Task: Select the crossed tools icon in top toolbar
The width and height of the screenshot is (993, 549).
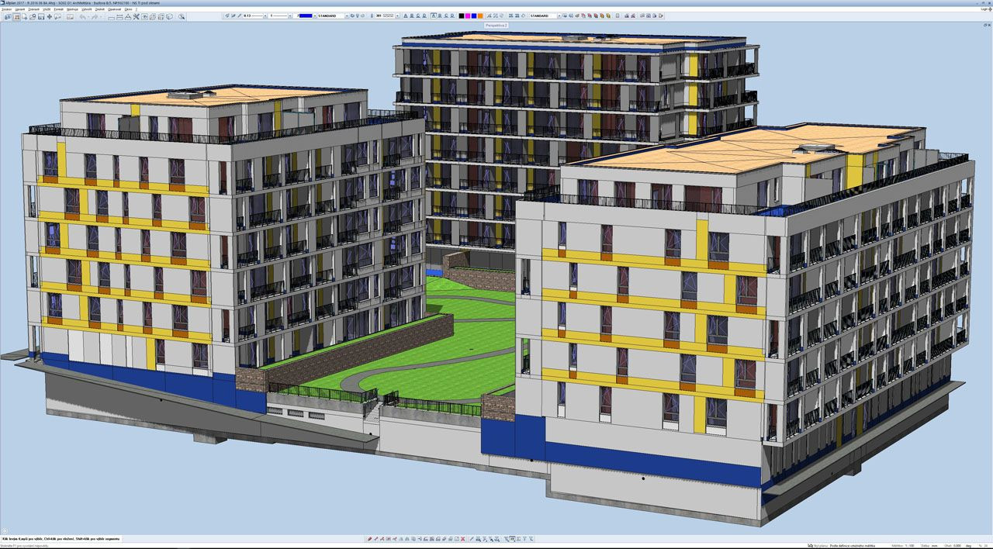Action: coord(136,16)
